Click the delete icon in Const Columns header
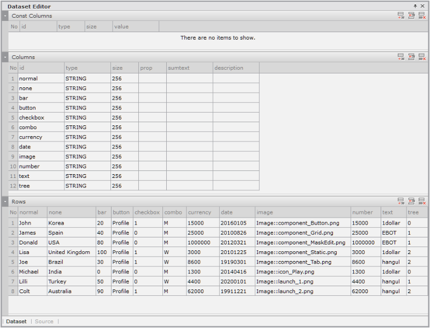 422,16
